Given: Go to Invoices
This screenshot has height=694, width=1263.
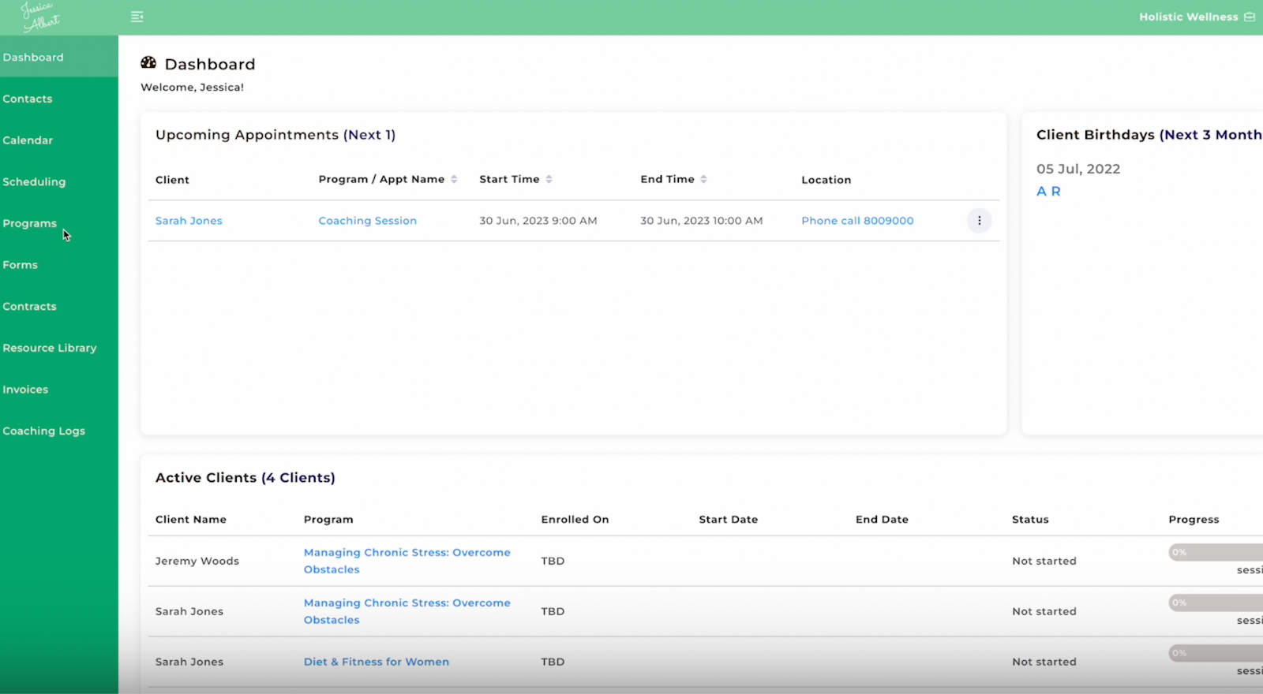Looking at the screenshot, I should pyautogui.click(x=25, y=390).
